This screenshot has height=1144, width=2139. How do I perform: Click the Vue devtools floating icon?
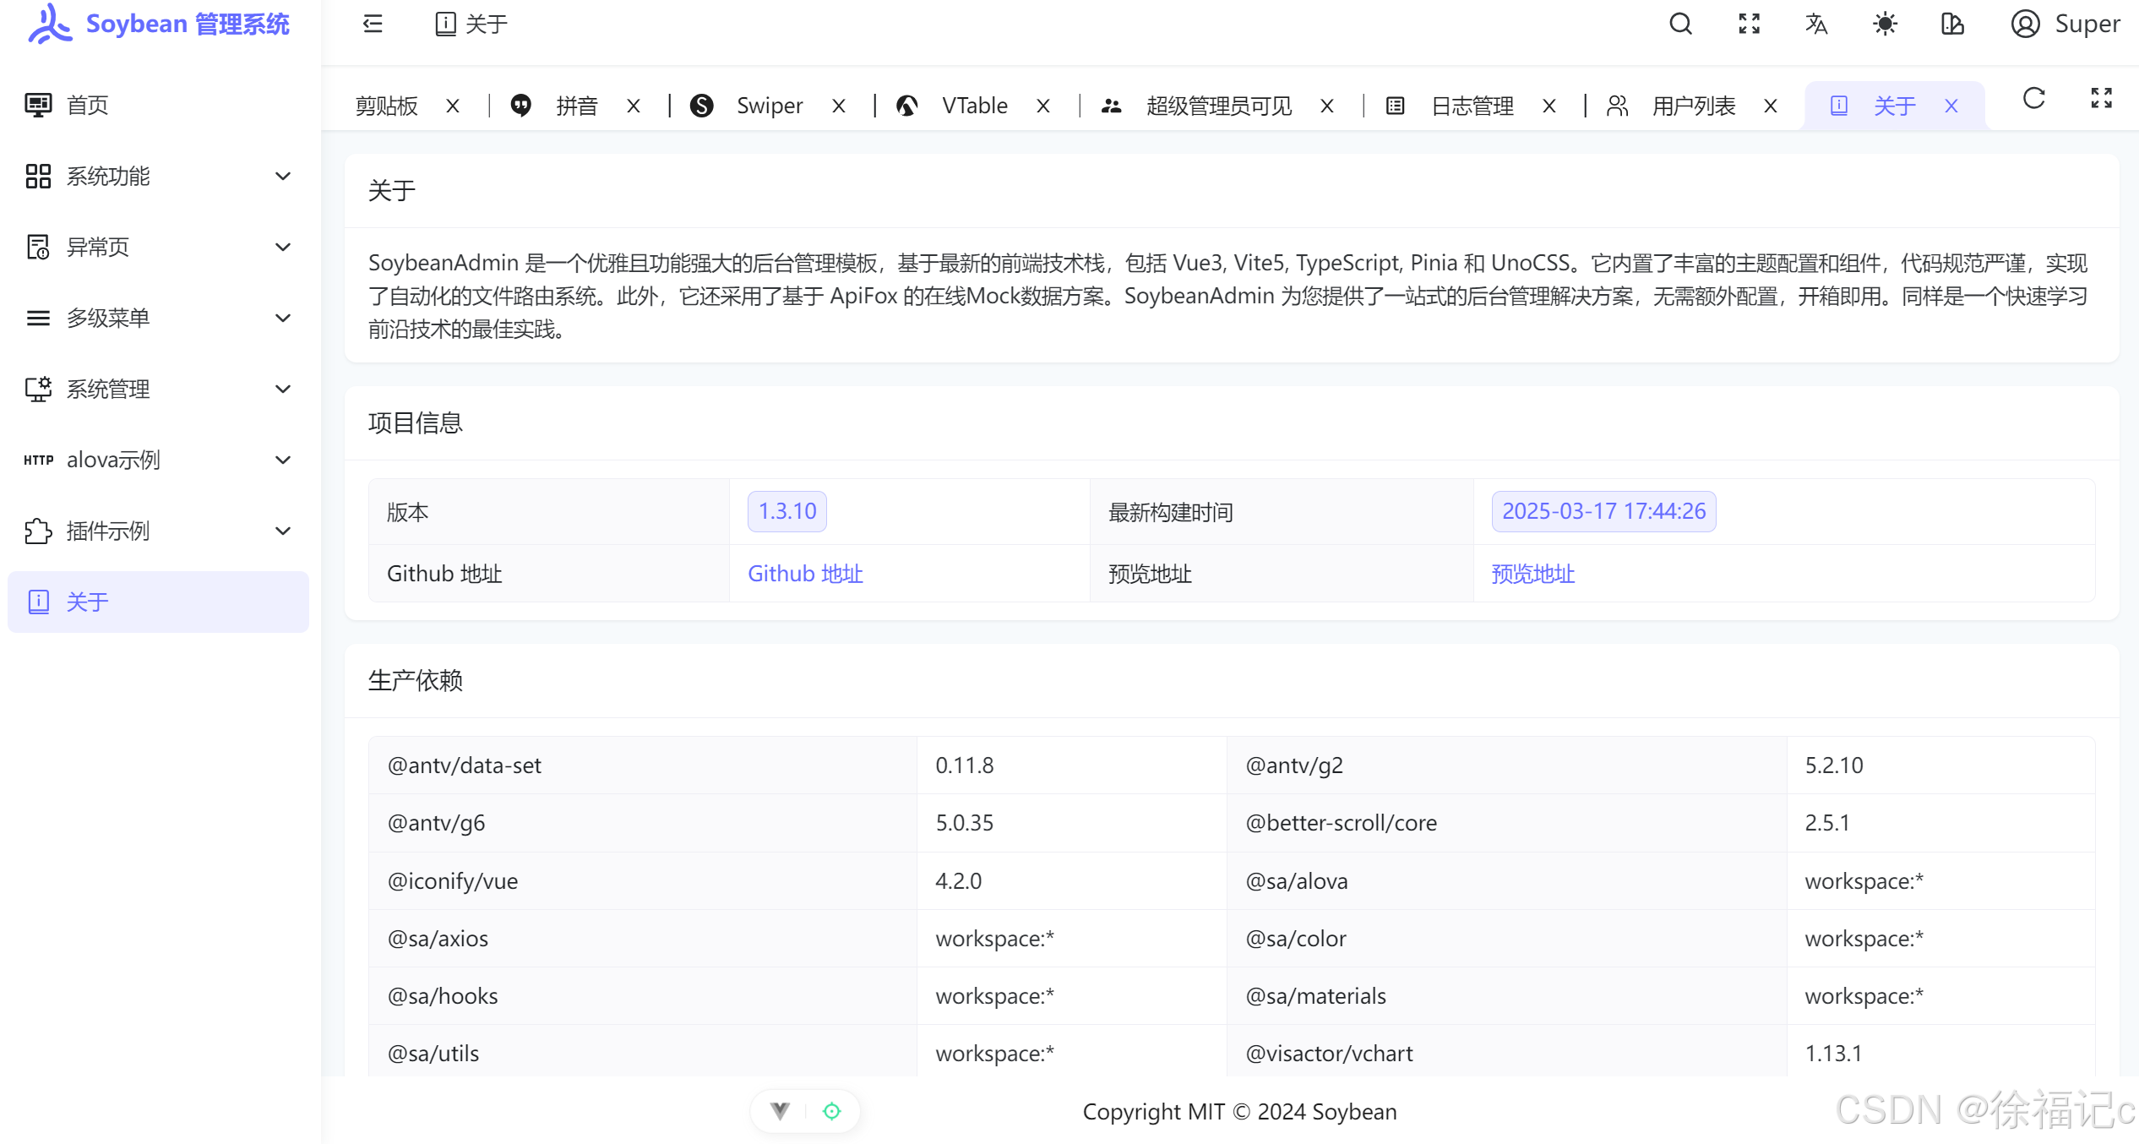tap(780, 1110)
